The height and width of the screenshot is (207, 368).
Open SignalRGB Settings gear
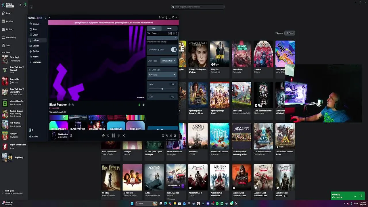coord(34,137)
